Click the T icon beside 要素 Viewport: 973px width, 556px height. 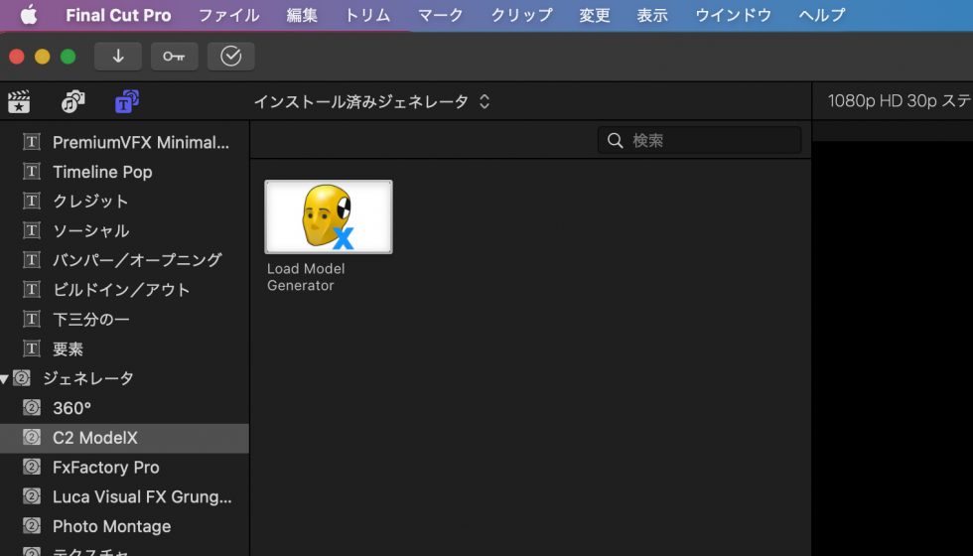pos(32,348)
